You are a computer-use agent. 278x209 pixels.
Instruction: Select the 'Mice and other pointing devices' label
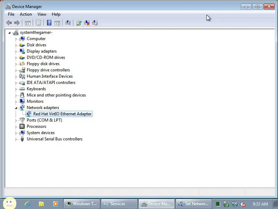tap(56, 95)
